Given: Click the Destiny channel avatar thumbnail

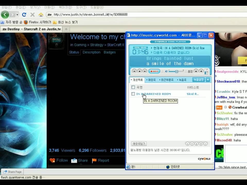Looking at the screenshot, I should click(x=56, y=41).
